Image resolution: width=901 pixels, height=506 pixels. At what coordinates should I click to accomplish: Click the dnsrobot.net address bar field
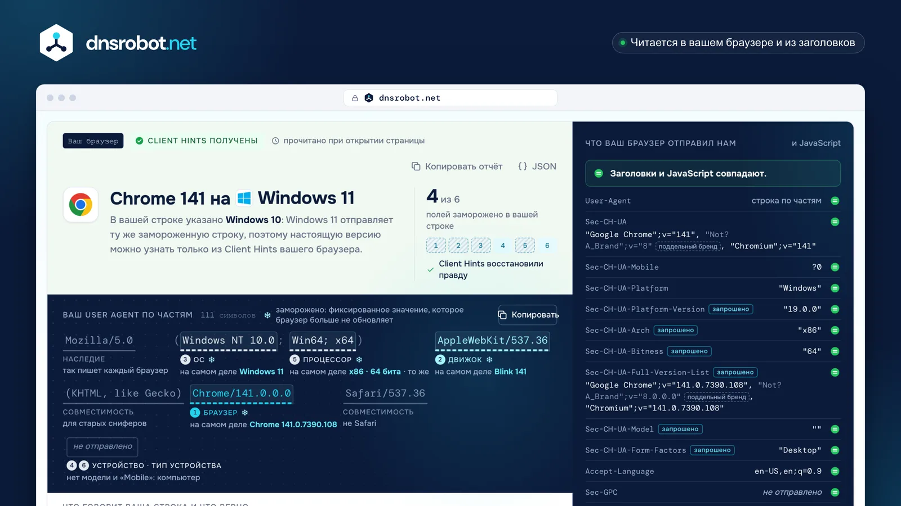[450, 98]
